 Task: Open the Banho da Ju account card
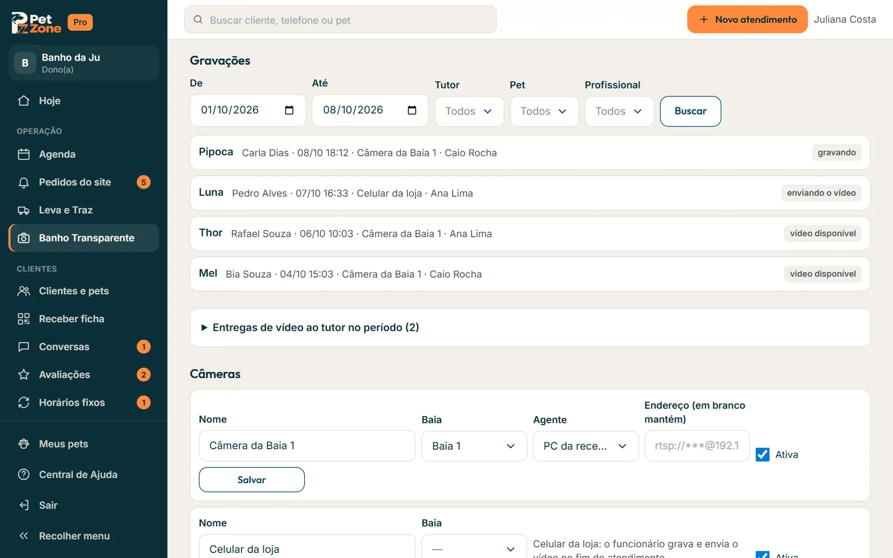pyautogui.click(x=84, y=62)
